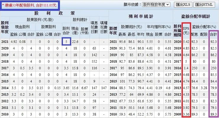
Task: Click the 股票股利 column header
Action: 49,27
